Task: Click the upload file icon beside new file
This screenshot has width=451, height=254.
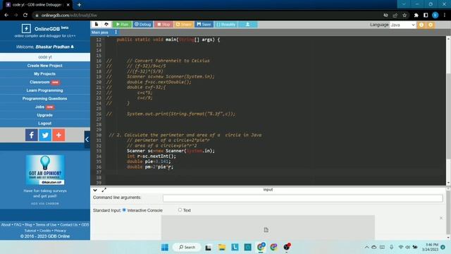Action: click(x=106, y=25)
